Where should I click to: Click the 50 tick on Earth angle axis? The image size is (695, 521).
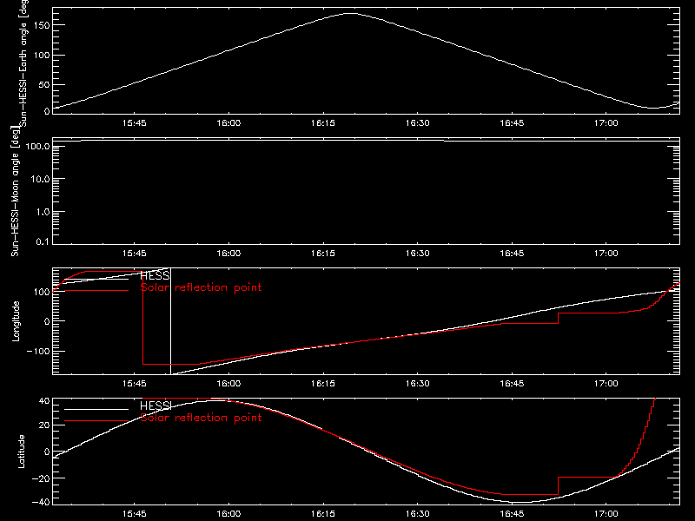(x=44, y=84)
